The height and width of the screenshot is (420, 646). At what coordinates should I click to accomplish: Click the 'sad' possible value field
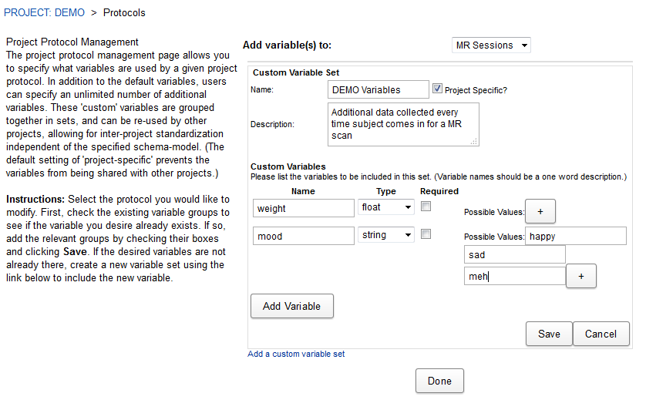tap(514, 254)
